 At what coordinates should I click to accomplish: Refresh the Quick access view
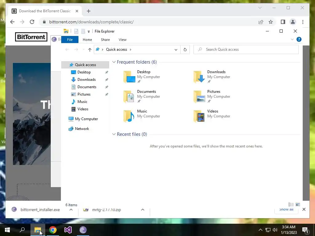coord(185,49)
